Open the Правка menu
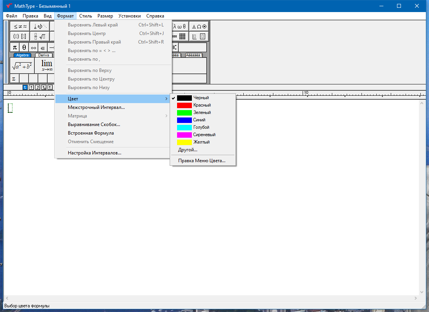This screenshot has height=312, width=429. [30, 16]
